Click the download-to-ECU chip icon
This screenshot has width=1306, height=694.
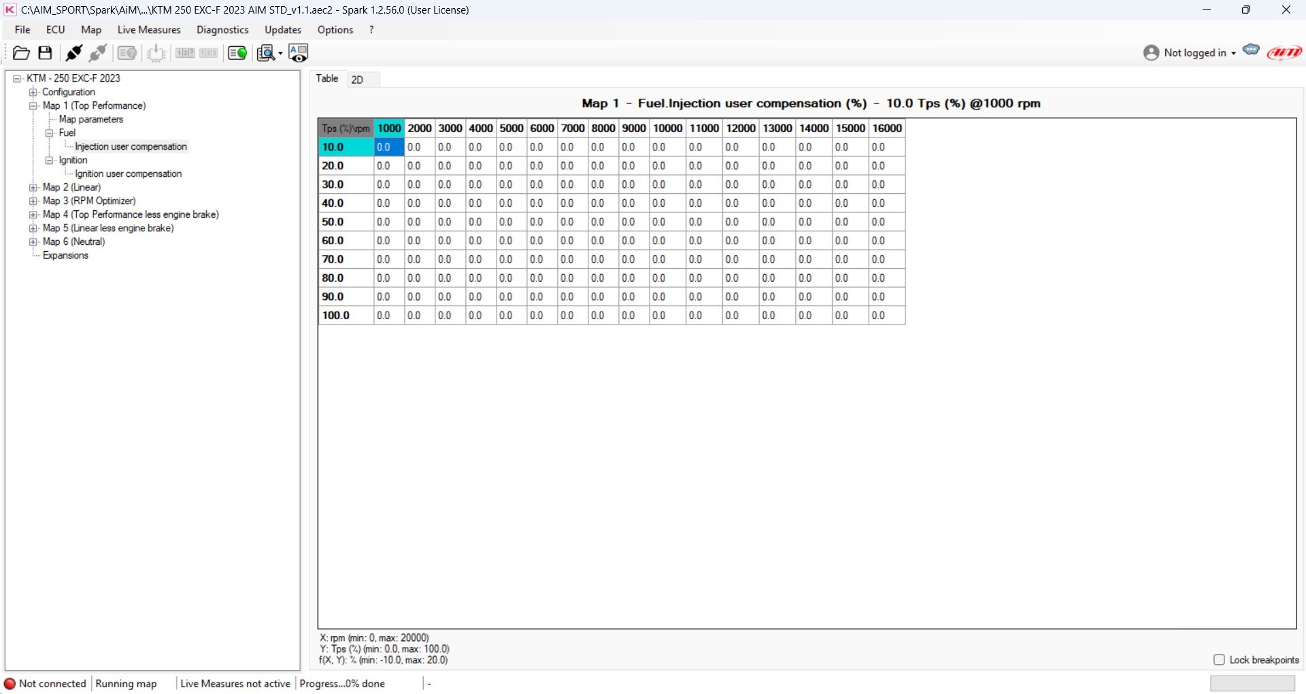[x=156, y=53]
